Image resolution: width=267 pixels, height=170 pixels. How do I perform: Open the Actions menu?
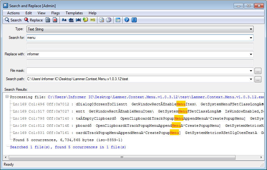pos(13,13)
